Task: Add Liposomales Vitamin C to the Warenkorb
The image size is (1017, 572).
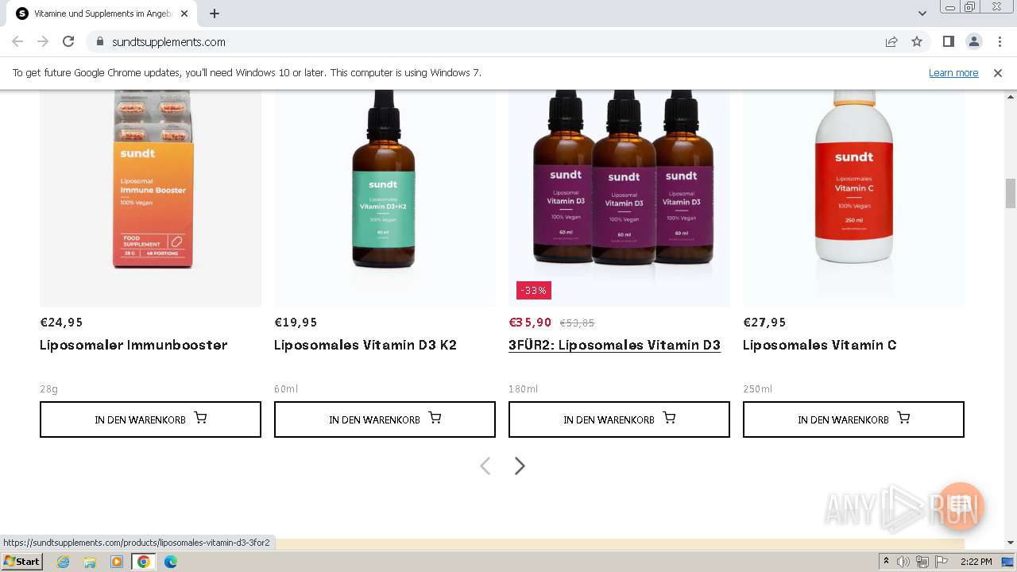Action: [x=853, y=419]
